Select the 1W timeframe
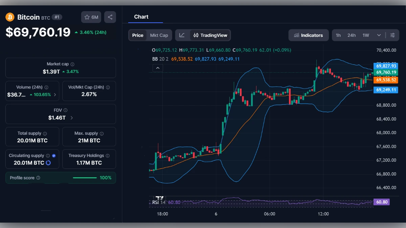Image resolution: width=406 pixels, height=228 pixels. pyautogui.click(x=365, y=35)
